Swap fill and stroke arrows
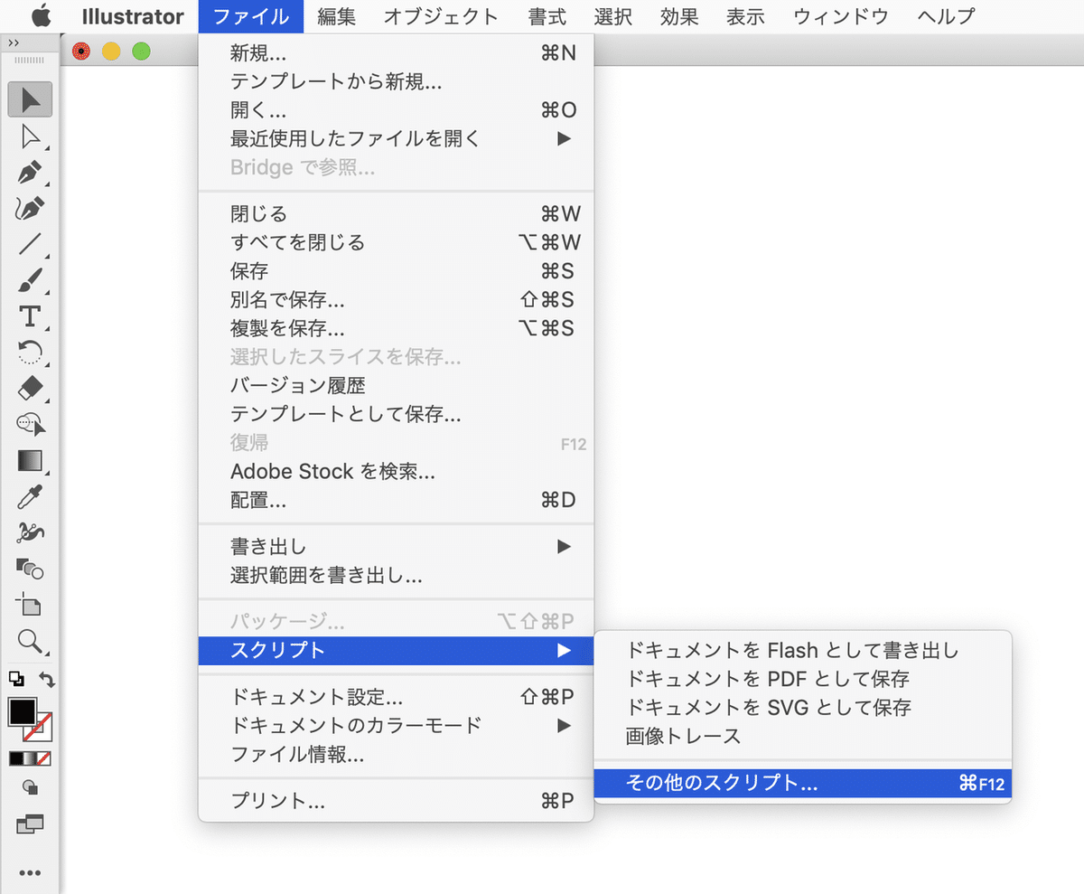The image size is (1084, 894). (x=46, y=679)
